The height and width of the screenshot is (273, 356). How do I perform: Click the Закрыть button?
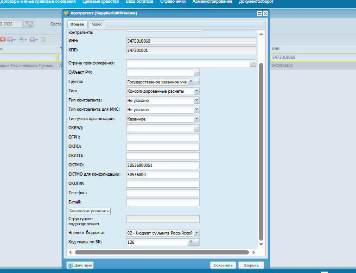(251, 265)
